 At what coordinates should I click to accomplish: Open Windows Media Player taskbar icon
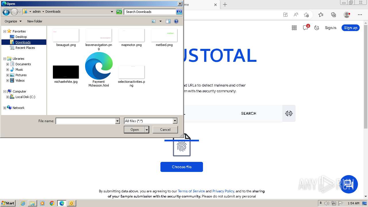(x=42, y=203)
